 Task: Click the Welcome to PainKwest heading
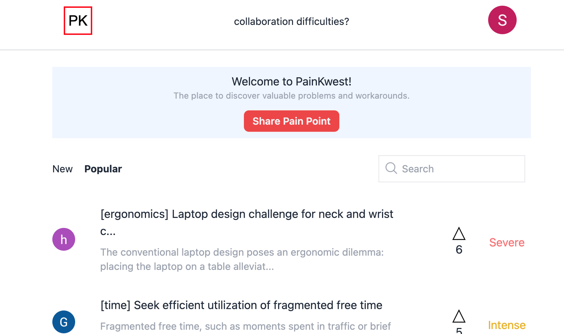291,82
